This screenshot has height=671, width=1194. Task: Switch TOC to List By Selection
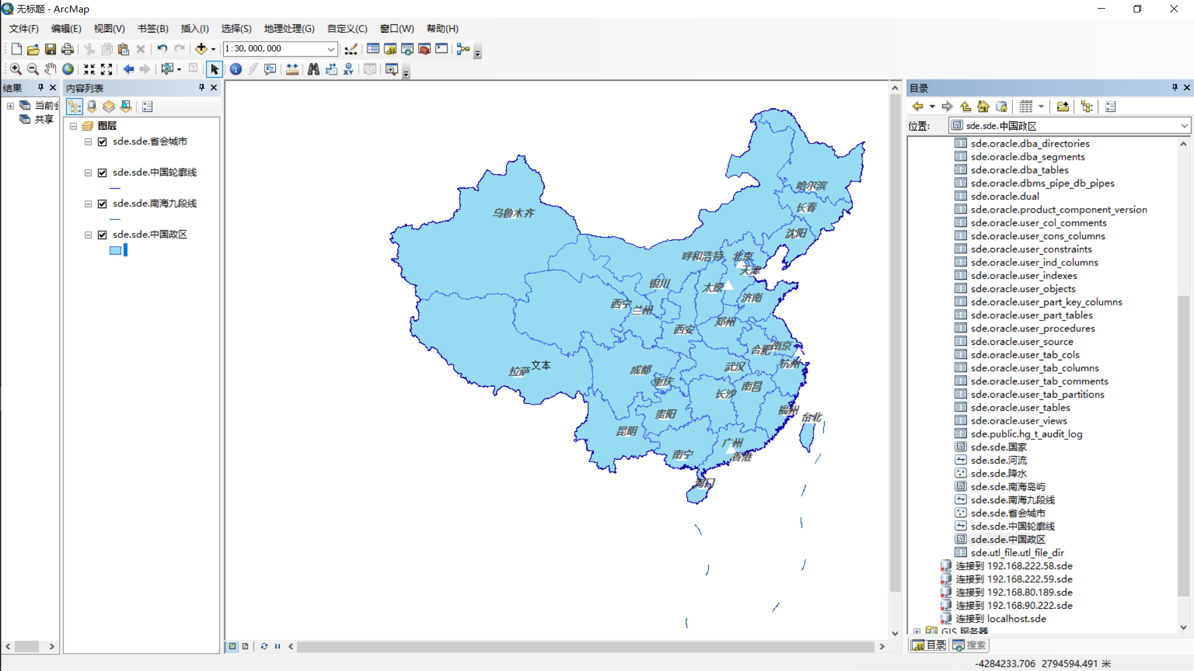click(x=126, y=106)
